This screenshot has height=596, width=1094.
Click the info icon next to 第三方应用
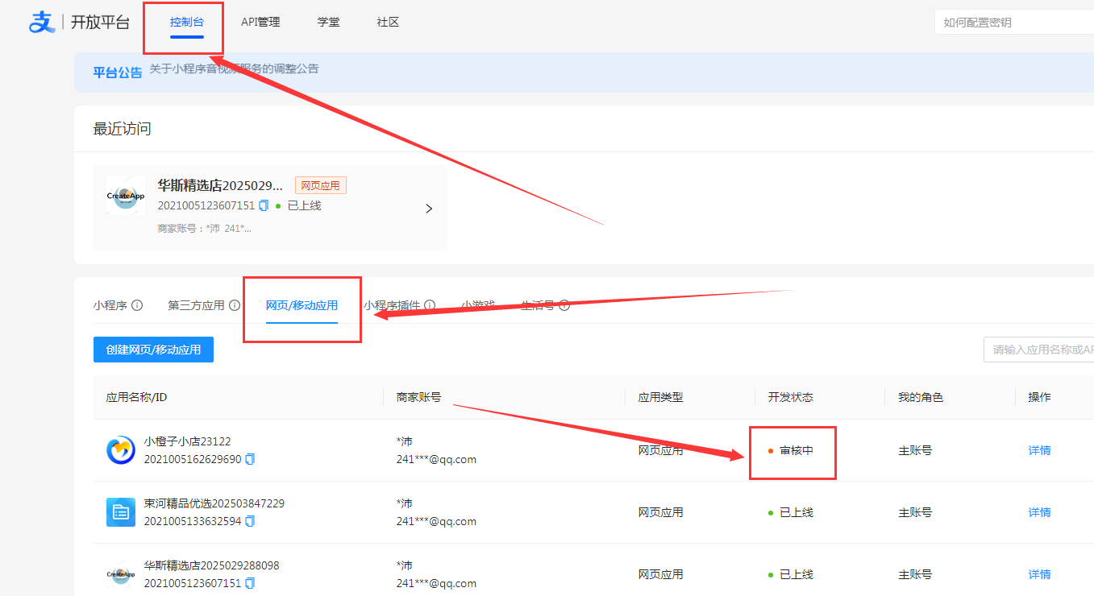234,305
